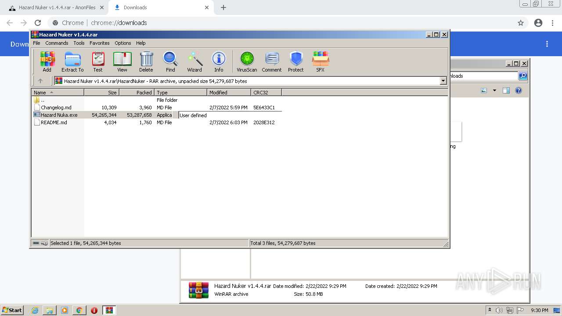Open the Comment tool icon
The height and width of the screenshot is (316, 562).
[272, 61]
